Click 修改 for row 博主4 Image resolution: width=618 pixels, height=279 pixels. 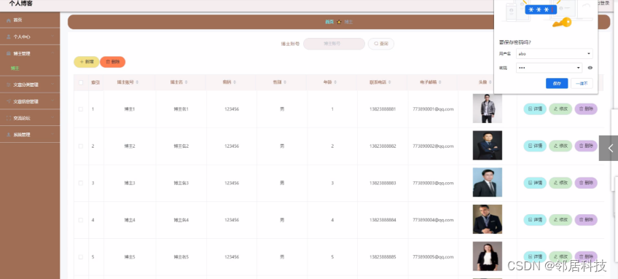pyautogui.click(x=560, y=220)
